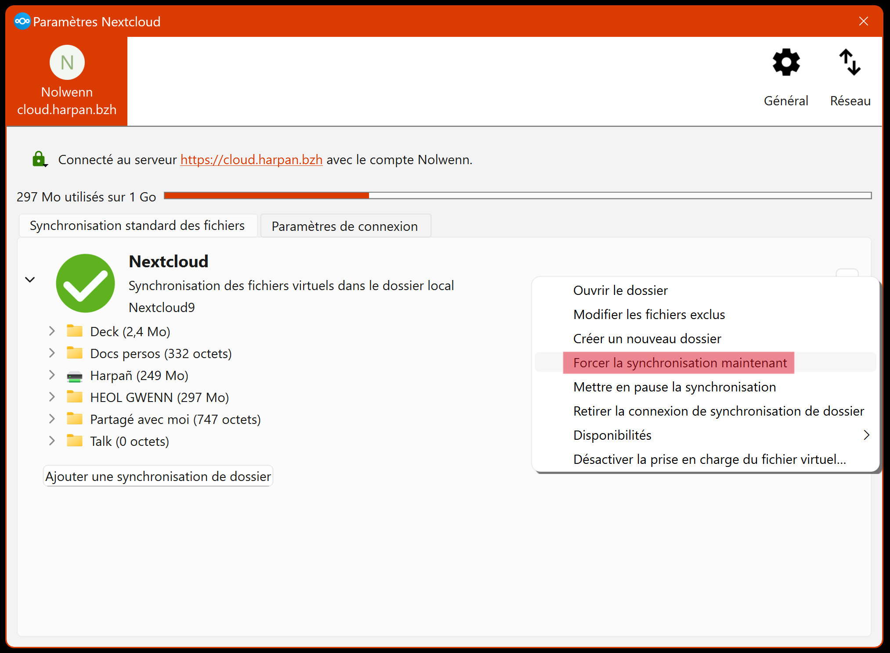Click the Nextcloud logo in title bar
This screenshot has height=653, width=890.
(x=22, y=21)
